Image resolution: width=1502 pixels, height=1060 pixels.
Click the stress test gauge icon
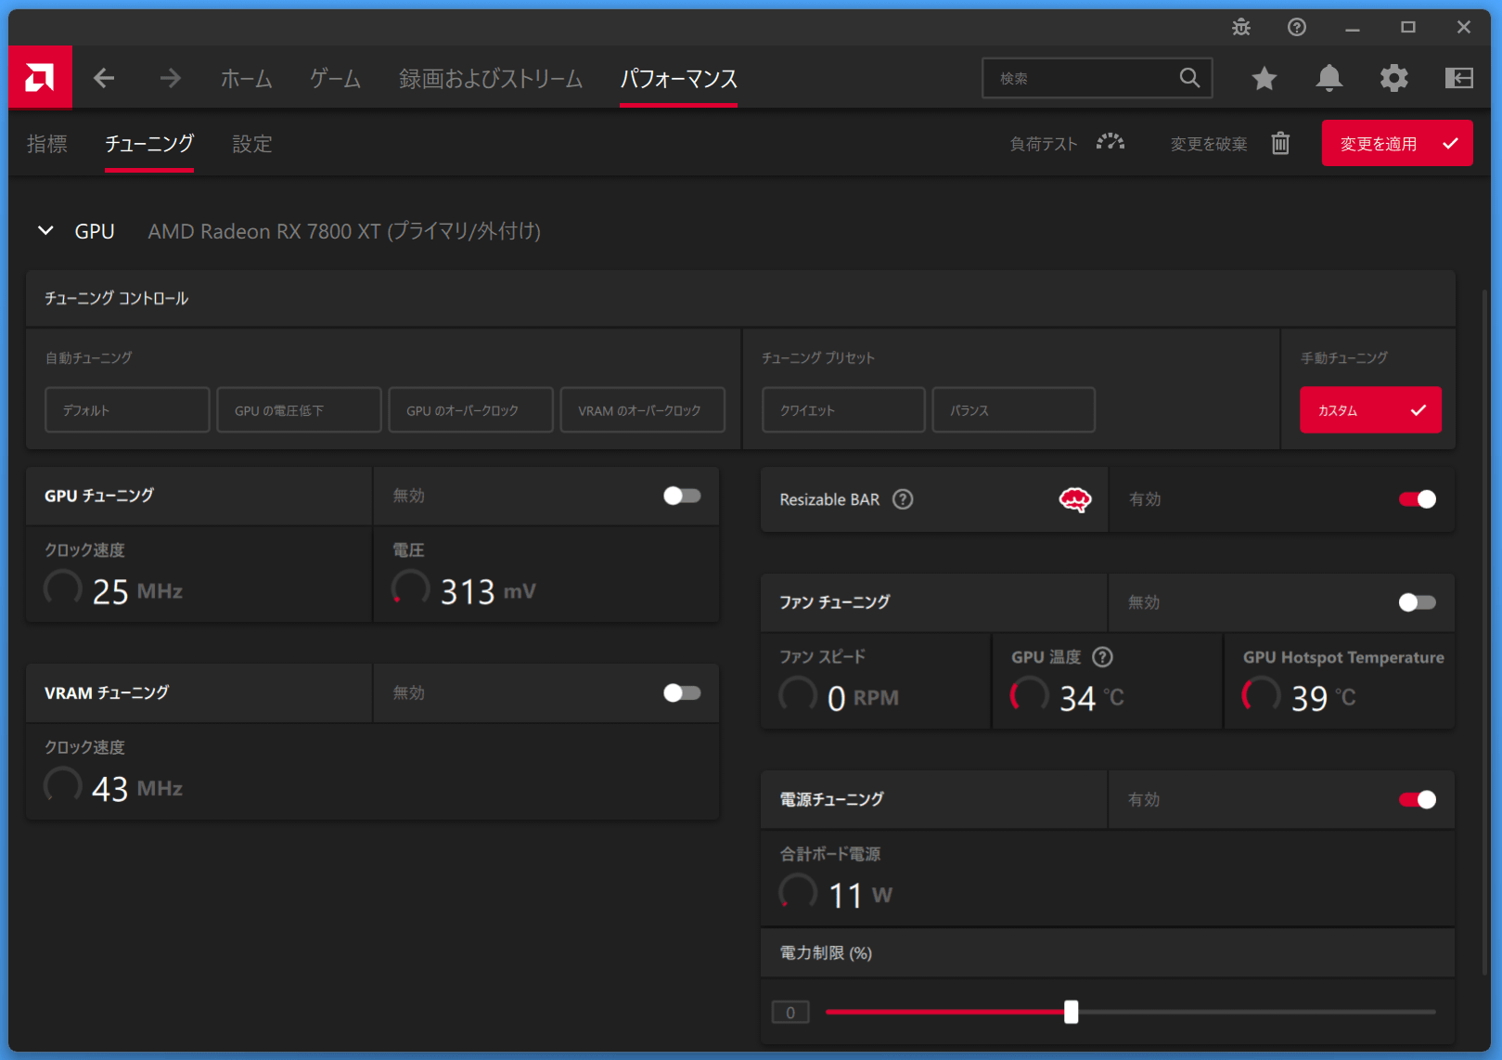1110,143
